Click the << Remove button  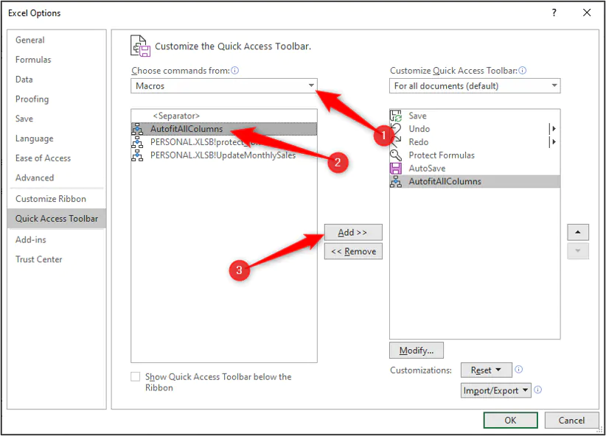pos(353,251)
